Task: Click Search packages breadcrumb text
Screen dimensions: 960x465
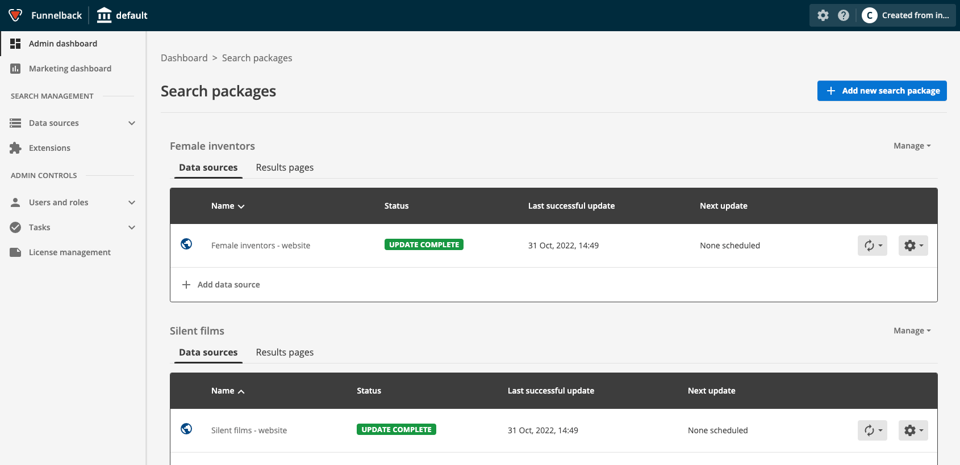Action: click(257, 58)
